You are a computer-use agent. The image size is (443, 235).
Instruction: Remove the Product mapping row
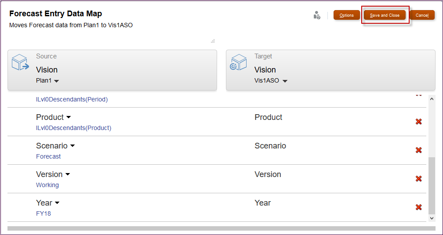418,122
